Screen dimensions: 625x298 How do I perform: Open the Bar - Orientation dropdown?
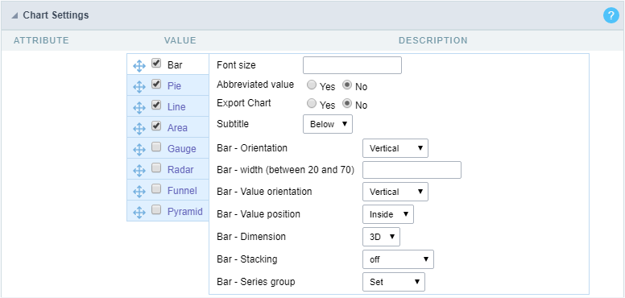[x=395, y=148]
